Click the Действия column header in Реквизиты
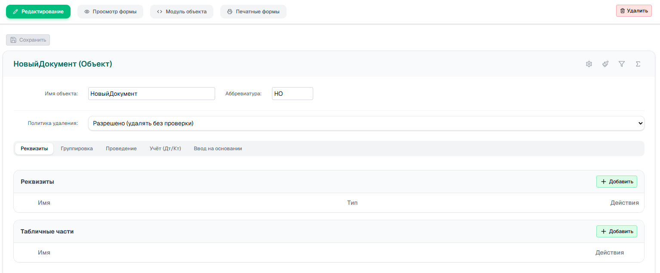Screen dimensions: 660x273 point(624,203)
